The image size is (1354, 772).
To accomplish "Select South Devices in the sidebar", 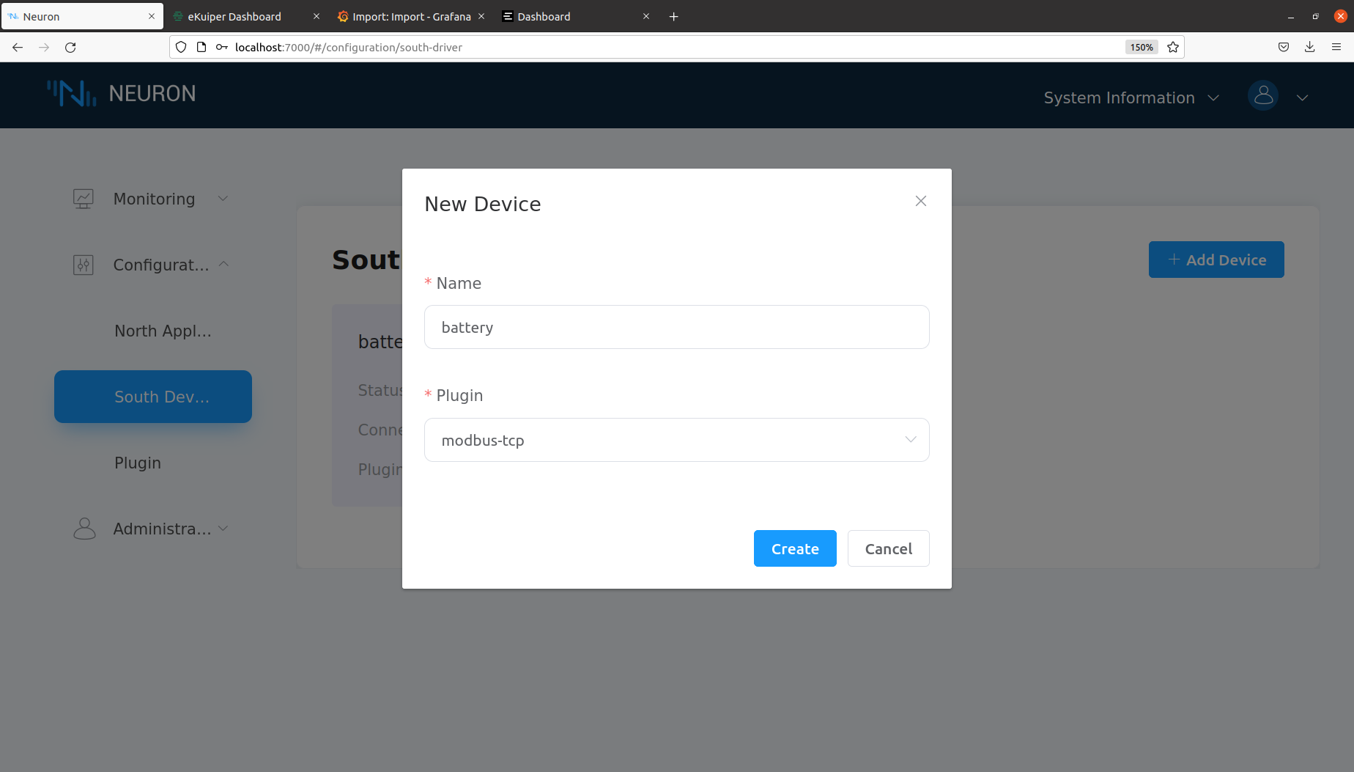I will pos(153,397).
